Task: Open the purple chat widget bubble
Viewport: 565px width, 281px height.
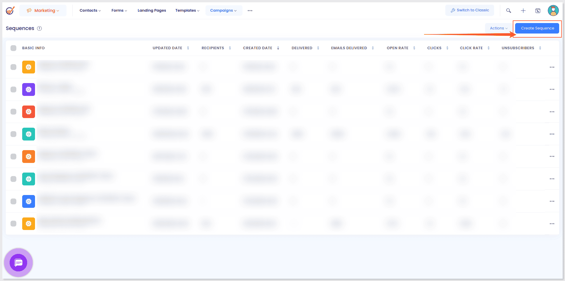Action: pyautogui.click(x=18, y=263)
